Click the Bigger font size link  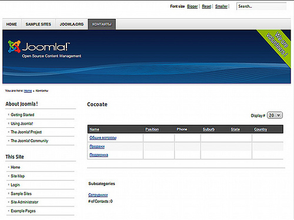192,6
